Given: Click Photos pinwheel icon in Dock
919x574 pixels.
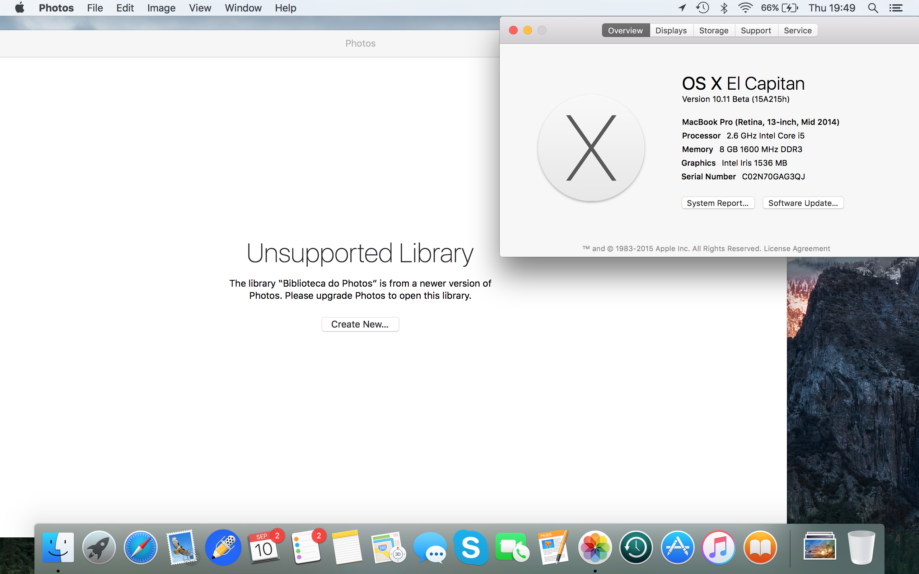Looking at the screenshot, I should [595, 547].
